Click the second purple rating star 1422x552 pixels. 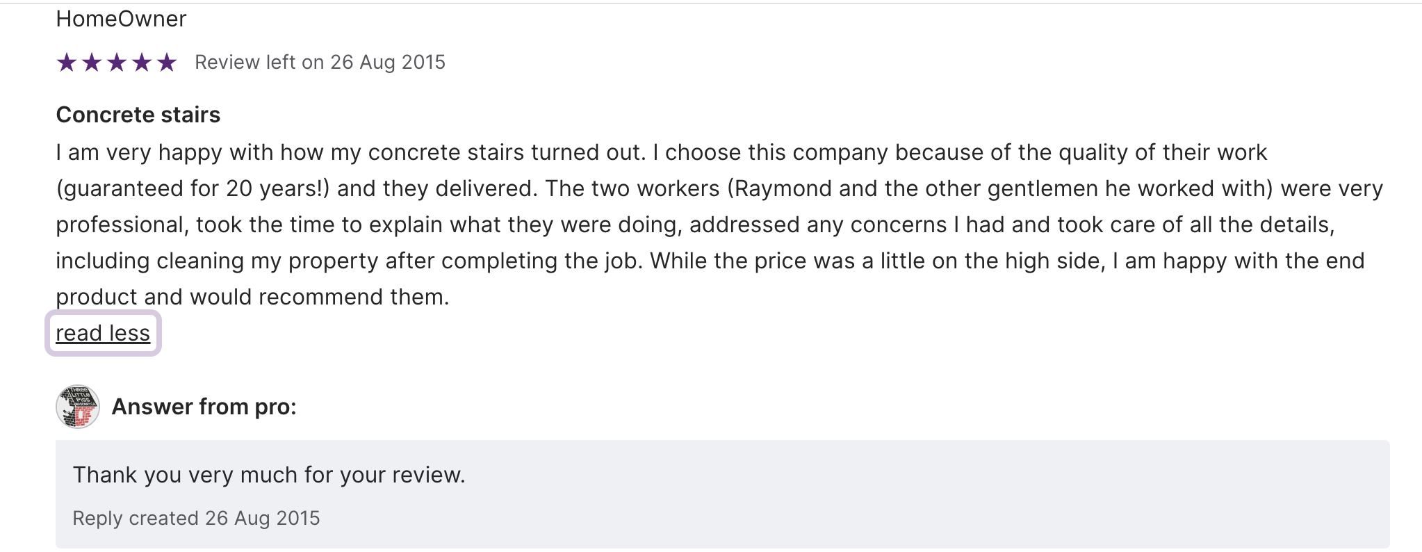[x=92, y=63]
